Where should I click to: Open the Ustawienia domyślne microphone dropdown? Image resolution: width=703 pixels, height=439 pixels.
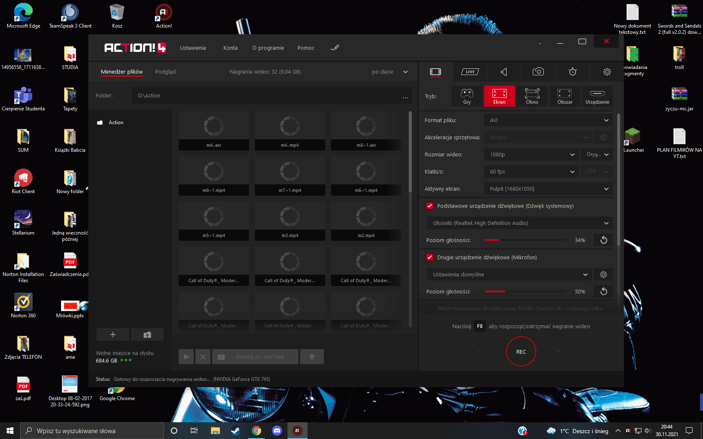[509, 274]
